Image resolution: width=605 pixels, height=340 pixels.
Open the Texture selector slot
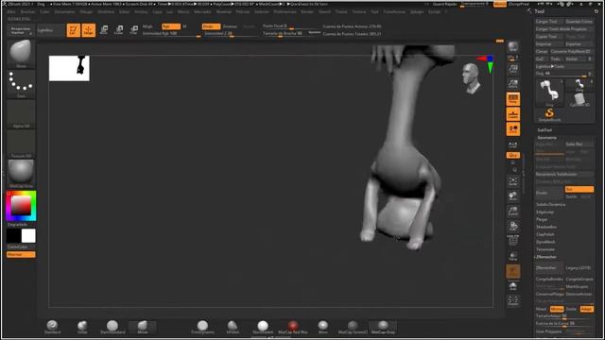(21, 144)
